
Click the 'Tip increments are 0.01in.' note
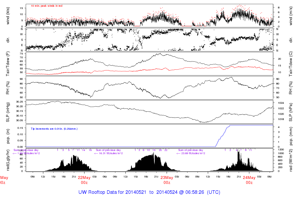tap(54, 129)
